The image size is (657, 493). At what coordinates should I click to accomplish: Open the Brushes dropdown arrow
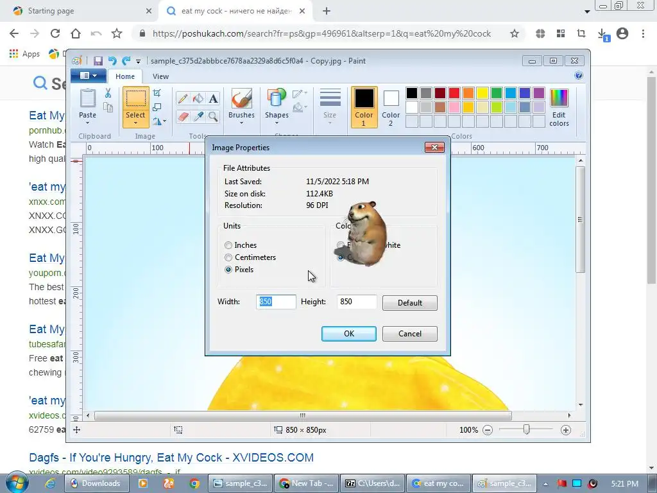pyautogui.click(x=241, y=123)
